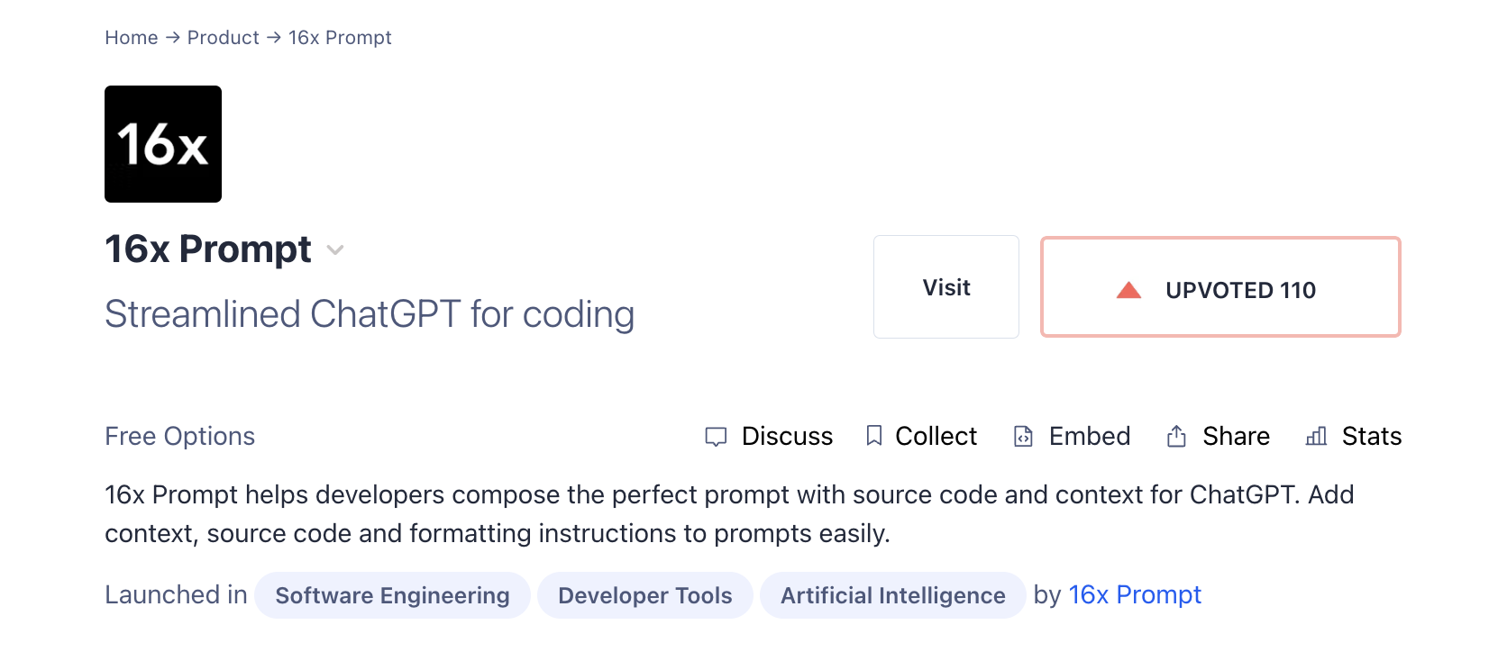Click the breadcrumb arrow after Home
1498x670 pixels.
click(171, 38)
